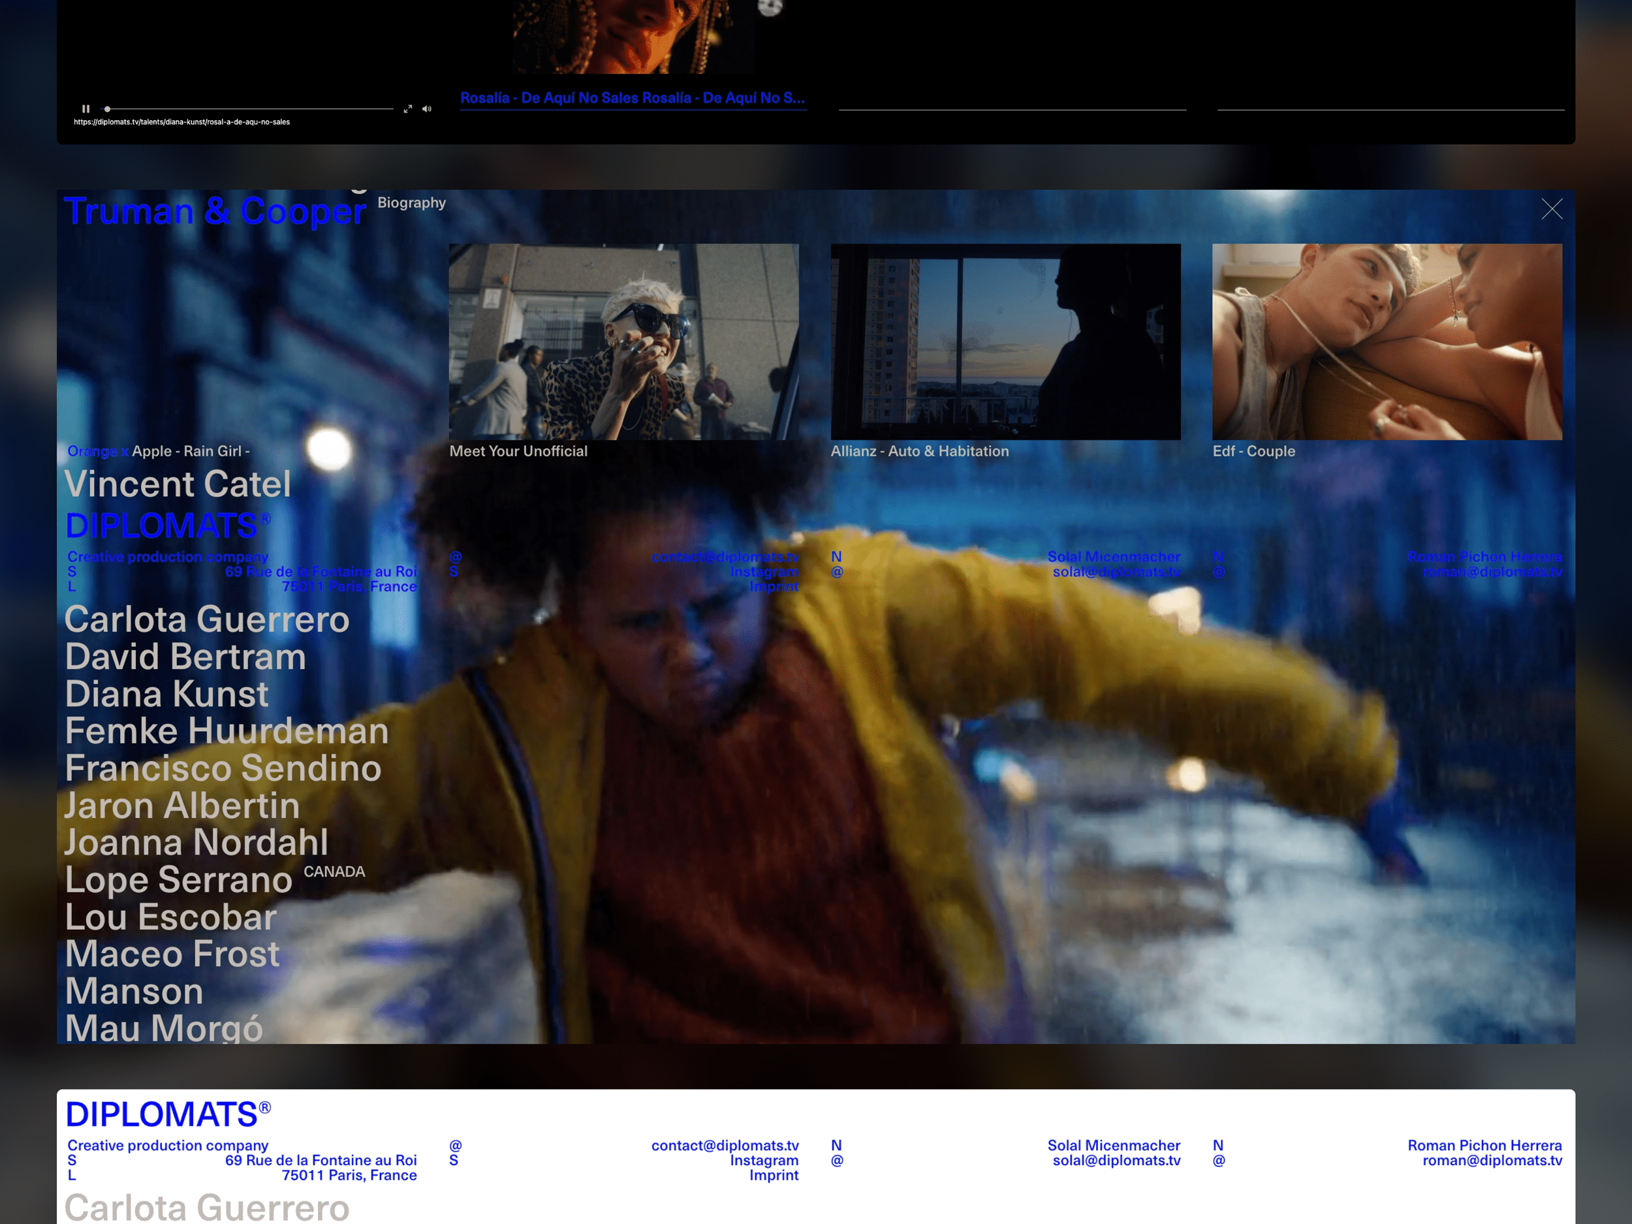The image size is (1632, 1224).
Task: Open the Biography tab
Action: pos(411,202)
